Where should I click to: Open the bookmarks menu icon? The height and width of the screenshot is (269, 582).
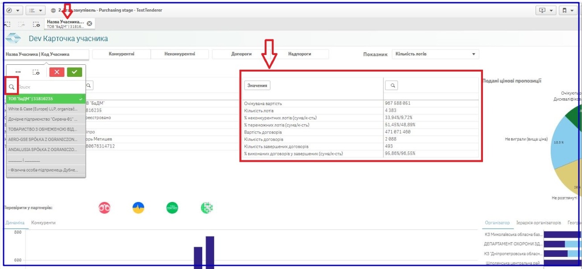coord(568,10)
